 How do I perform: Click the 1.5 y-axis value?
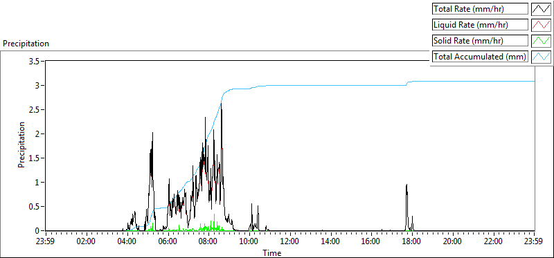click(x=34, y=158)
